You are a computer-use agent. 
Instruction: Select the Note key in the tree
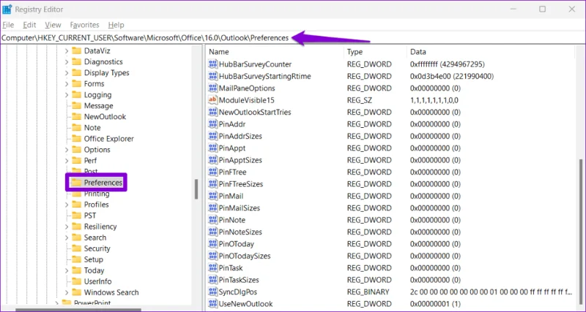92,127
